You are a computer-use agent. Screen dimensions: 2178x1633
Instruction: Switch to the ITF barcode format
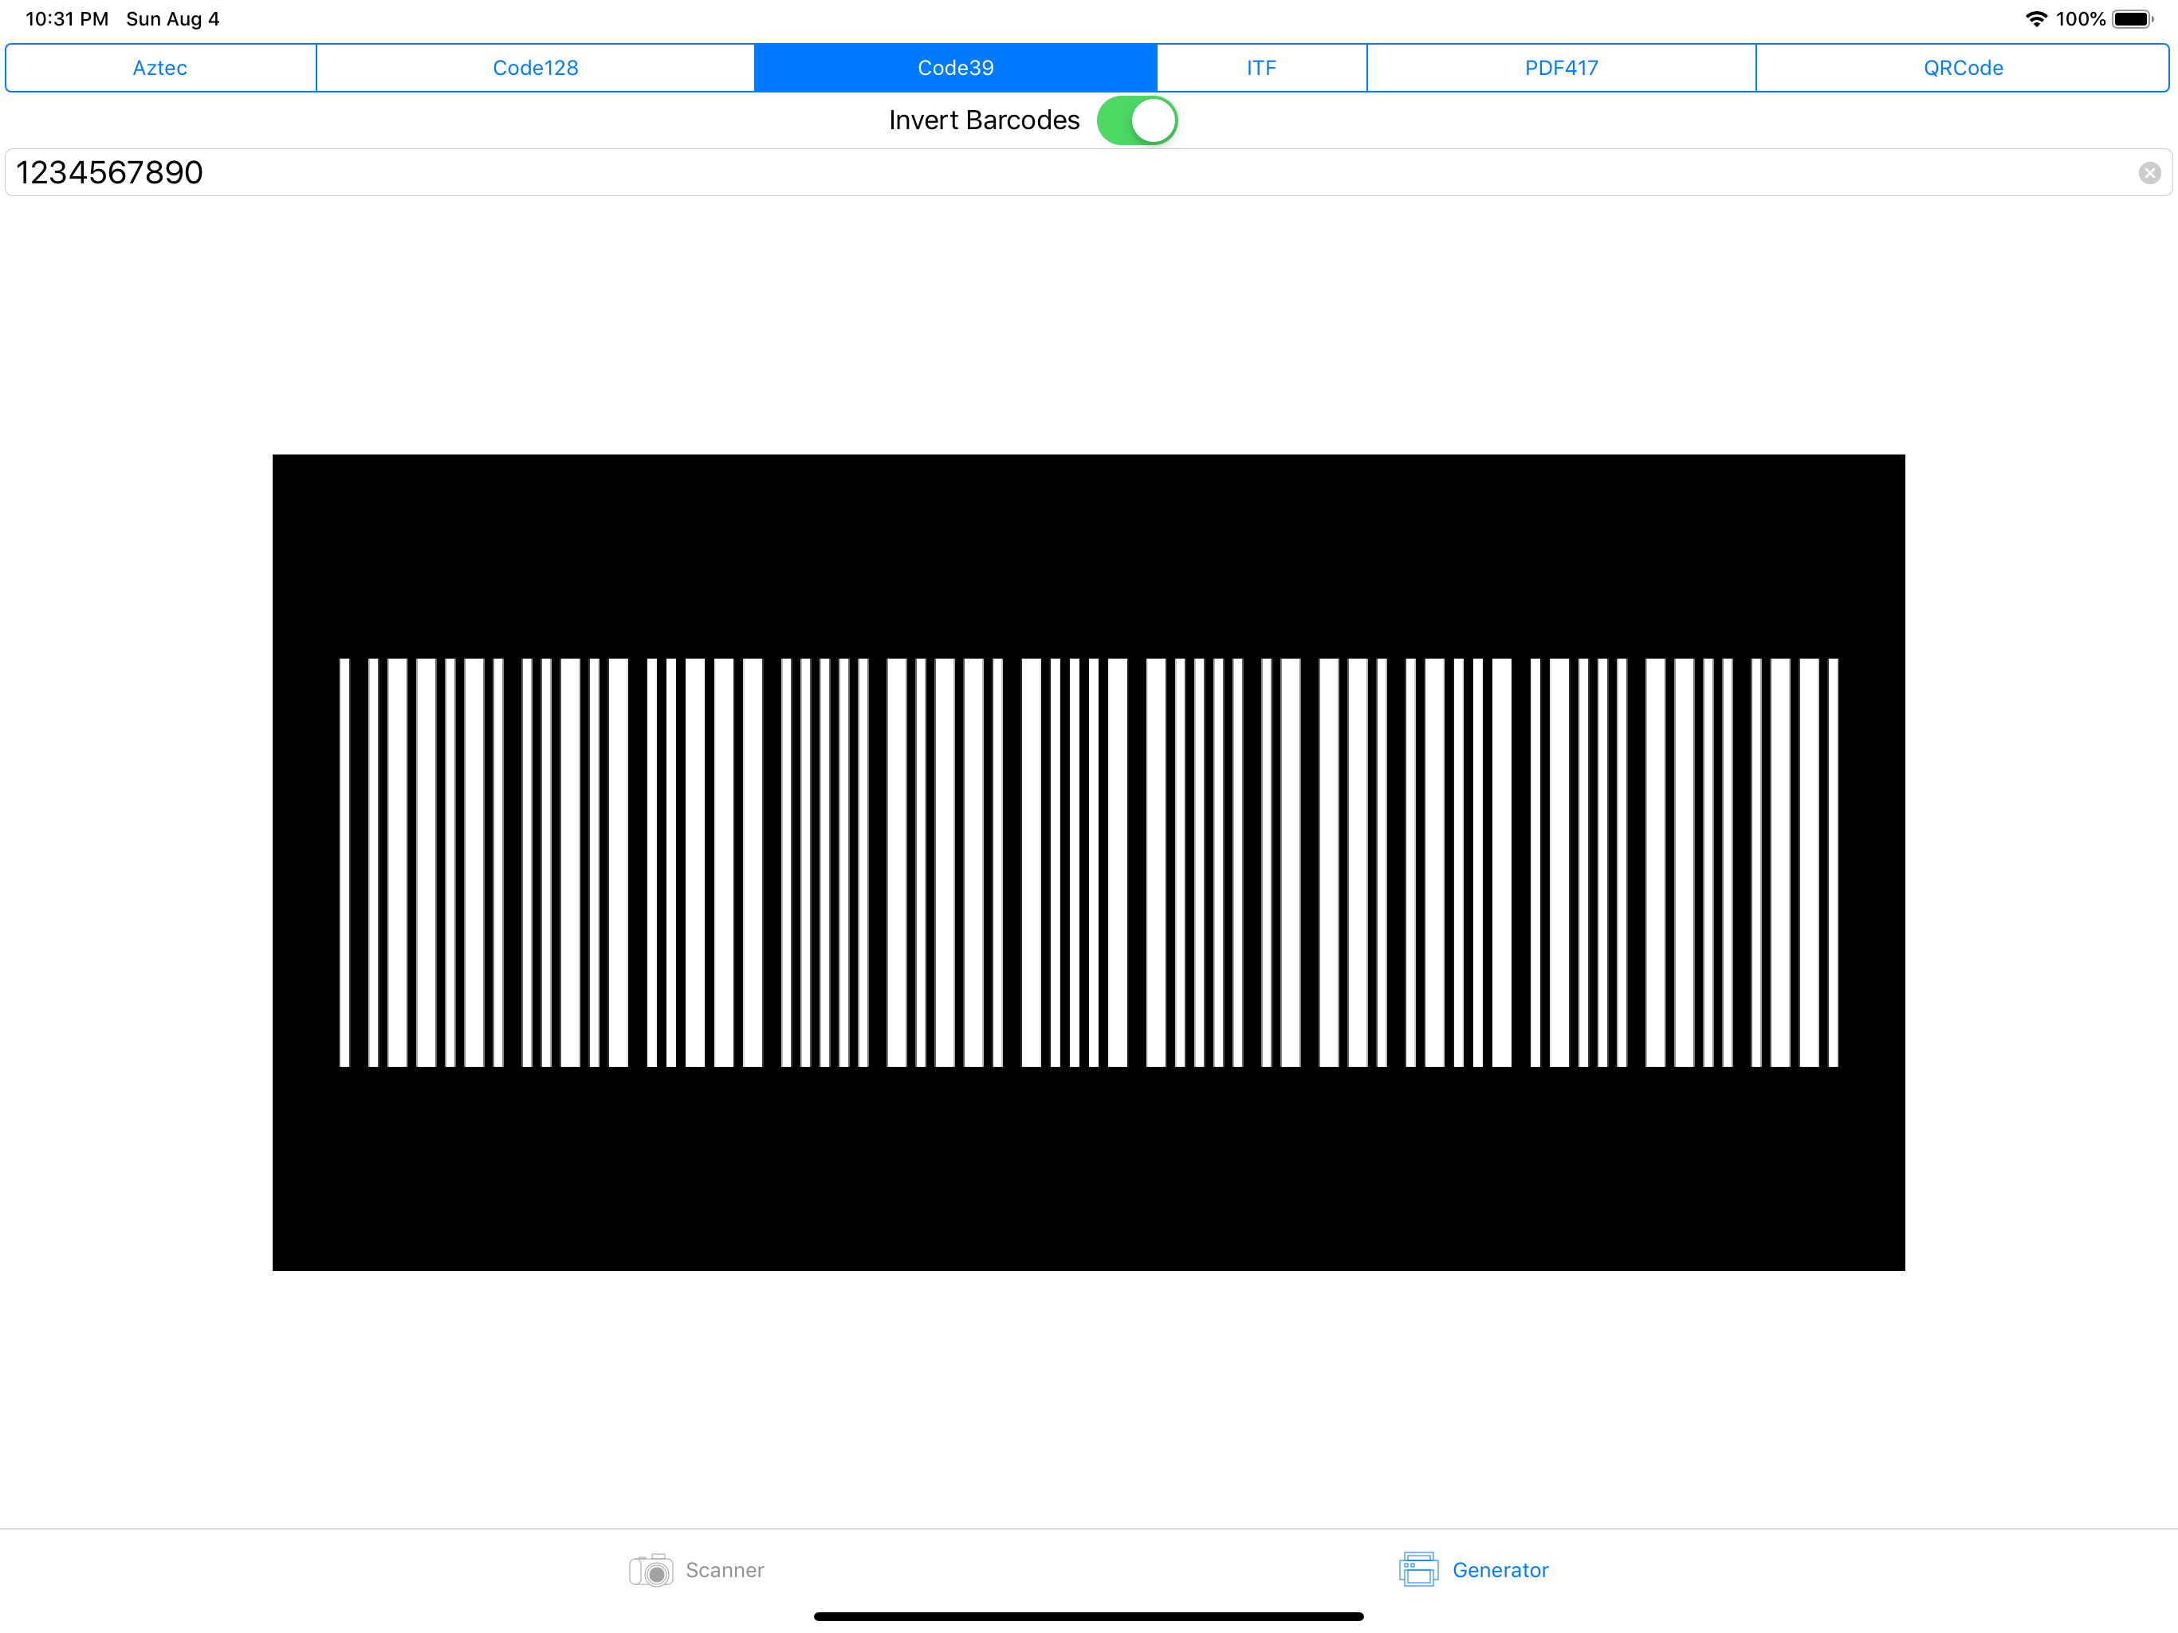click(x=1260, y=67)
